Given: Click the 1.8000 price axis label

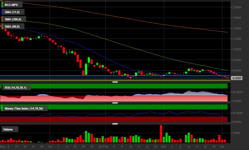Looking at the screenshot, I should tap(237, 7).
